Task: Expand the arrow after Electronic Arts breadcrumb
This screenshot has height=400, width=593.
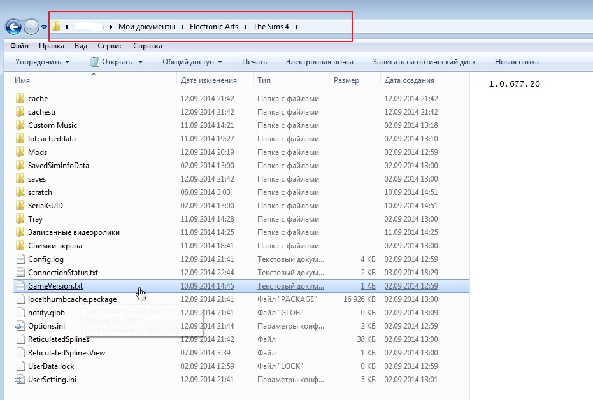Action: click(x=246, y=27)
